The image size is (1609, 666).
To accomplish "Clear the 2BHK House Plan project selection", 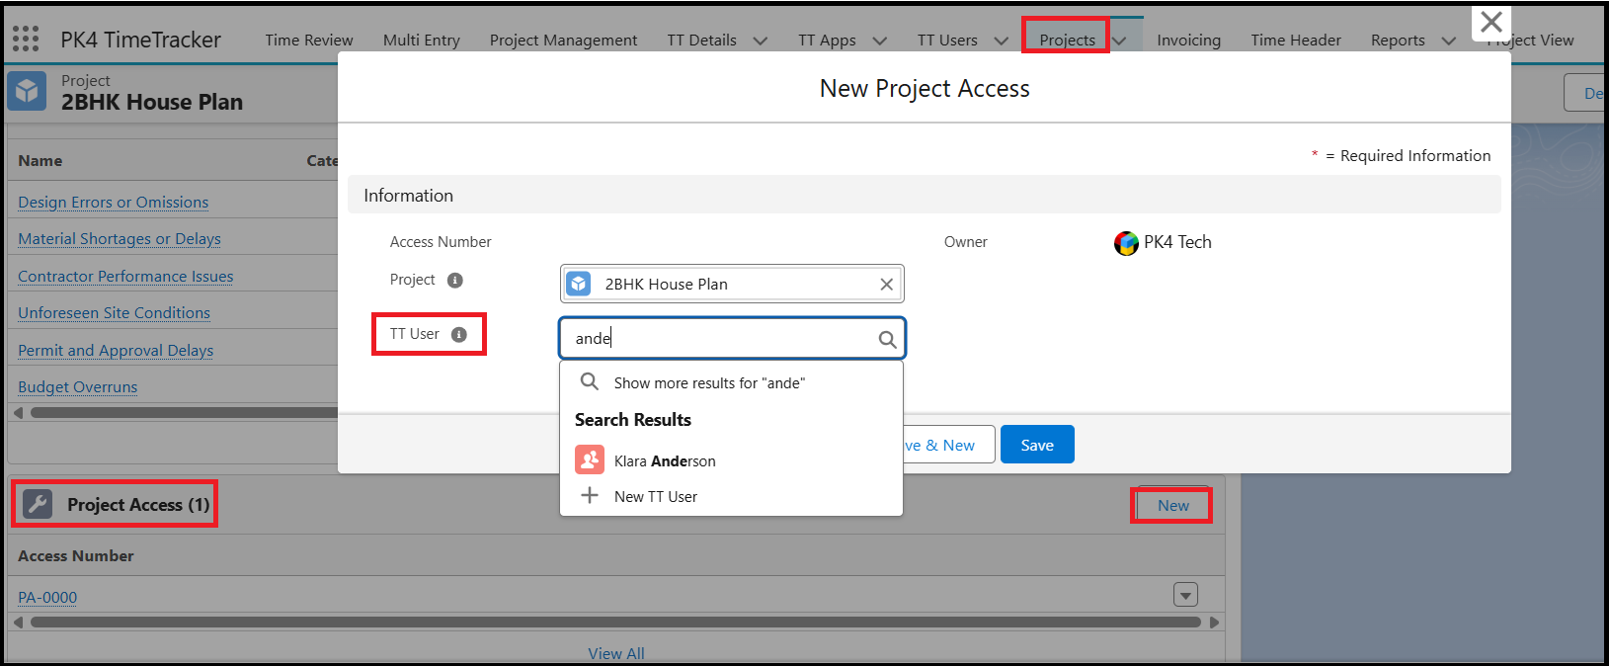I will click(886, 285).
